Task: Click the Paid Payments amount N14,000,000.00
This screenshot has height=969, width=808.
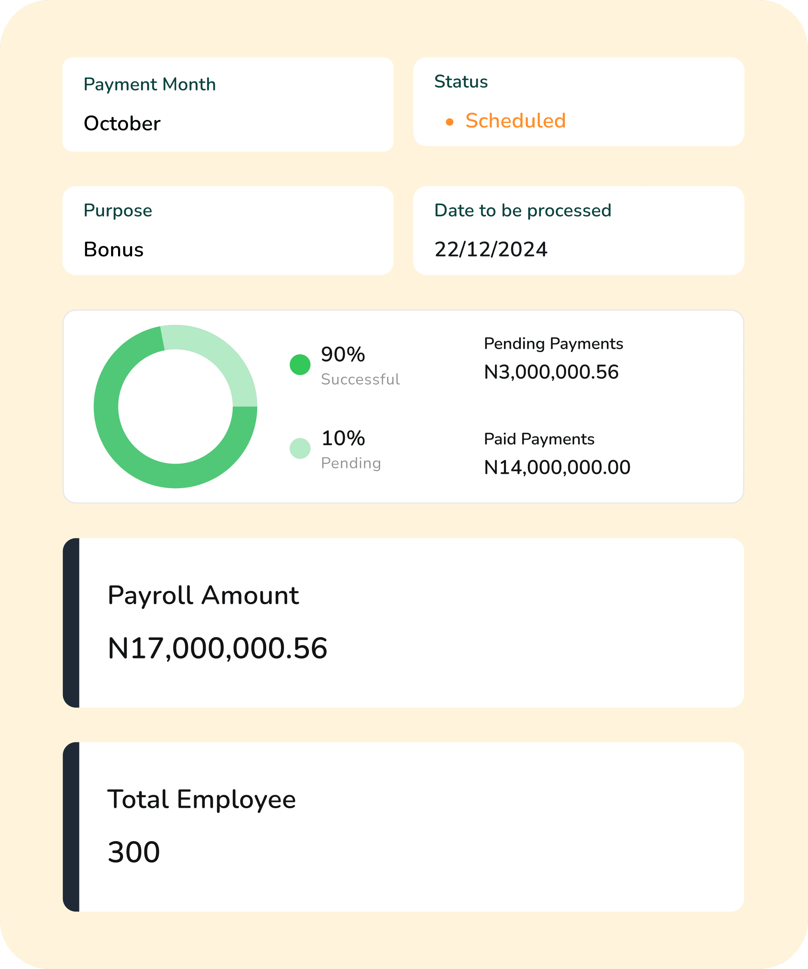Action: coord(557,467)
